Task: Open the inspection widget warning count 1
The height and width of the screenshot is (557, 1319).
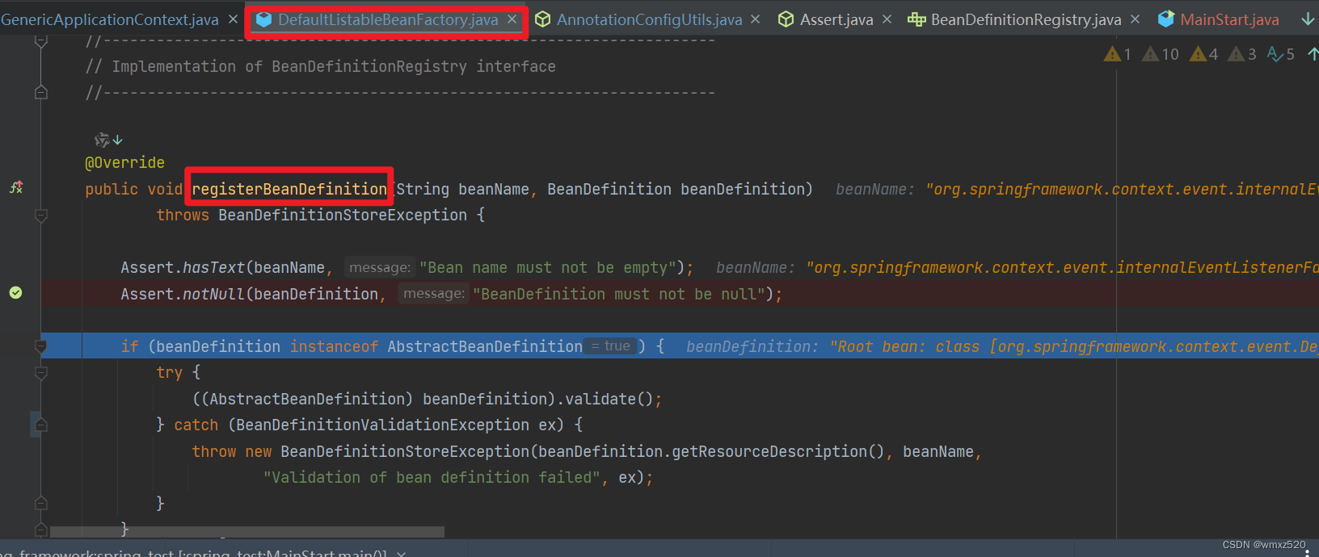Action: pyautogui.click(x=1118, y=54)
